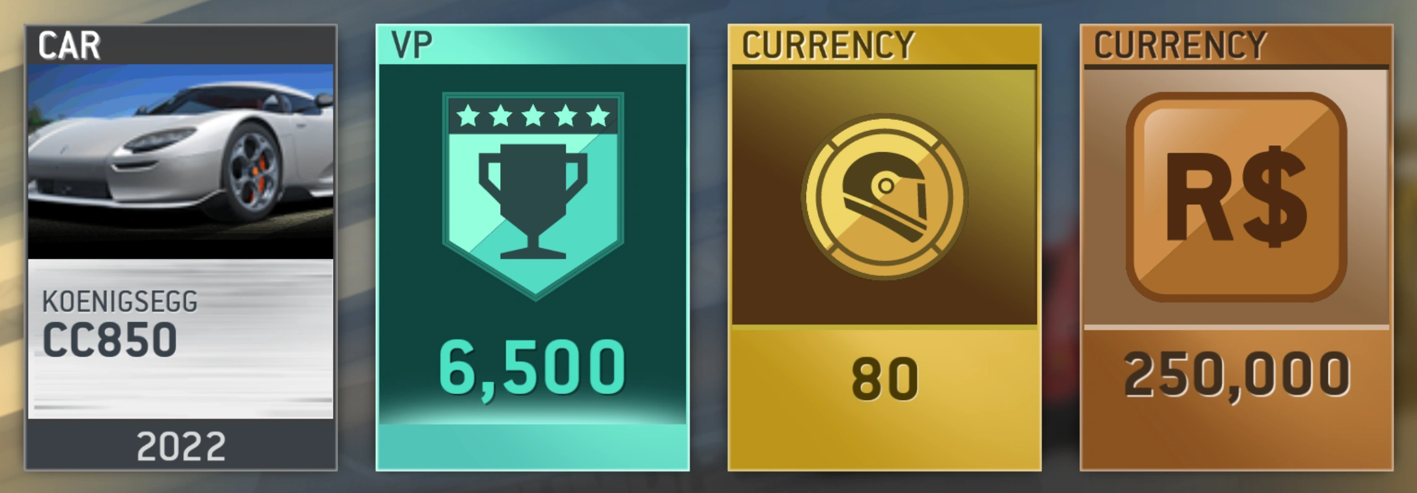This screenshot has height=493, width=1417.
Task: Click the car's front wheel with orange caliper
Action: tap(252, 170)
